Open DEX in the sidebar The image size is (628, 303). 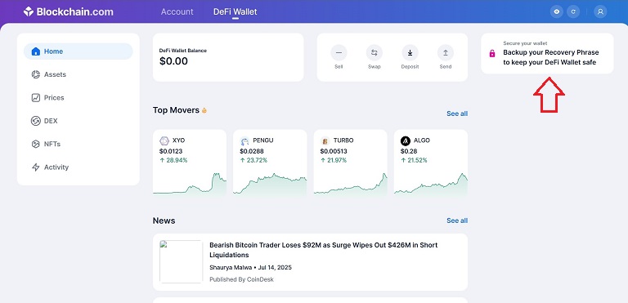(x=78, y=121)
